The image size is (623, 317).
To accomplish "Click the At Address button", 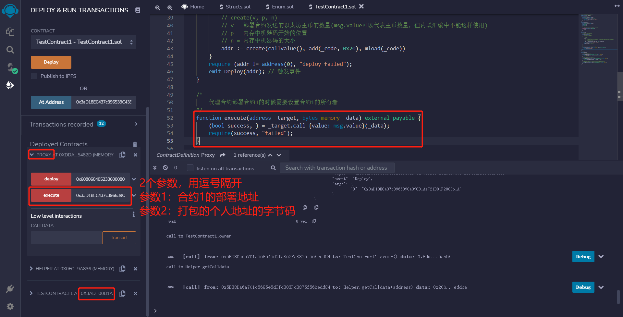I will point(51,102).
